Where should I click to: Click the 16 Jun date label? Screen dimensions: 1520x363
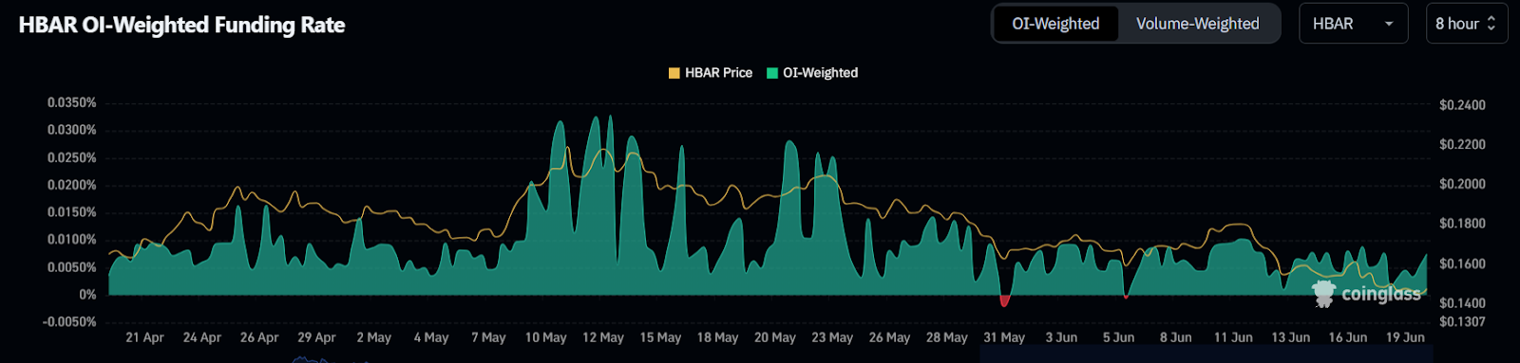coord(1348,337)
